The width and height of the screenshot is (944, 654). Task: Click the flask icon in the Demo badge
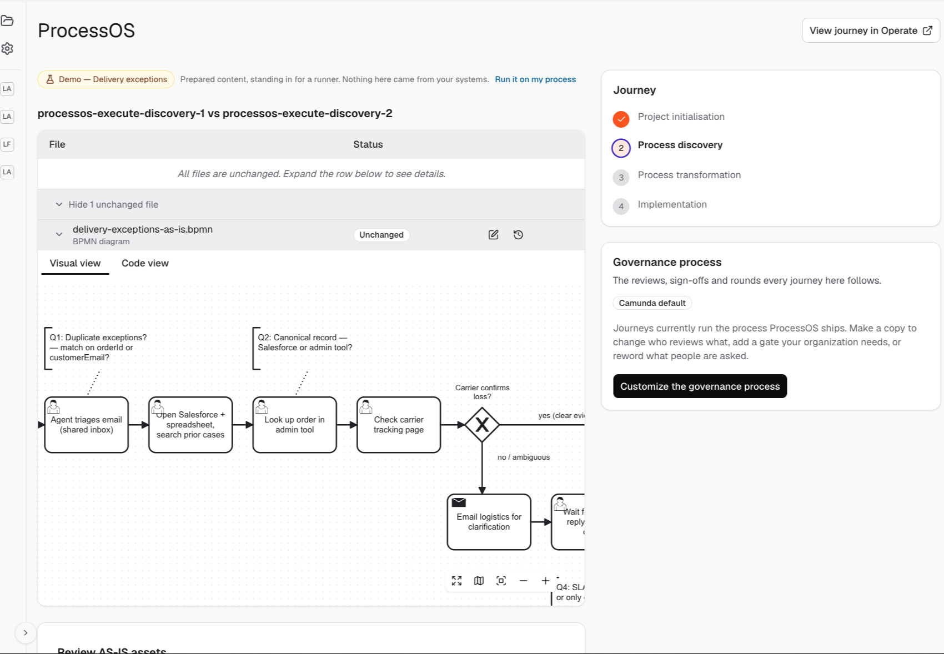click(x=50, y=79)
